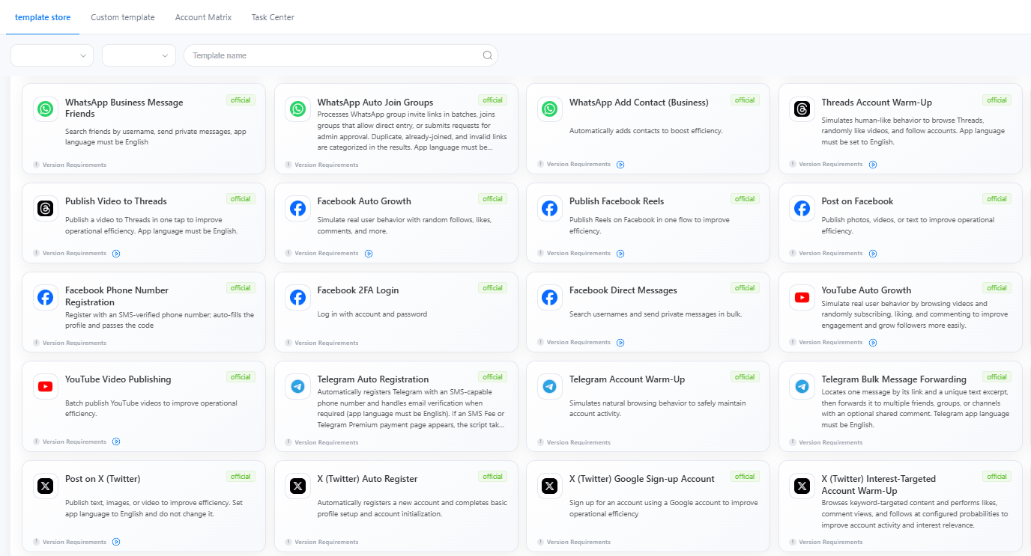
Task: Click the YouTube icon on YouTube Video Publishing card
Action: click(x=46, y=386)
